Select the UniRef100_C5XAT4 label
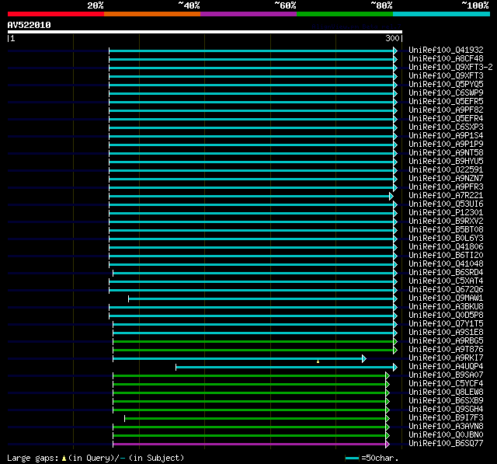This screenshot has height=464, width=497. coord(446,281)
